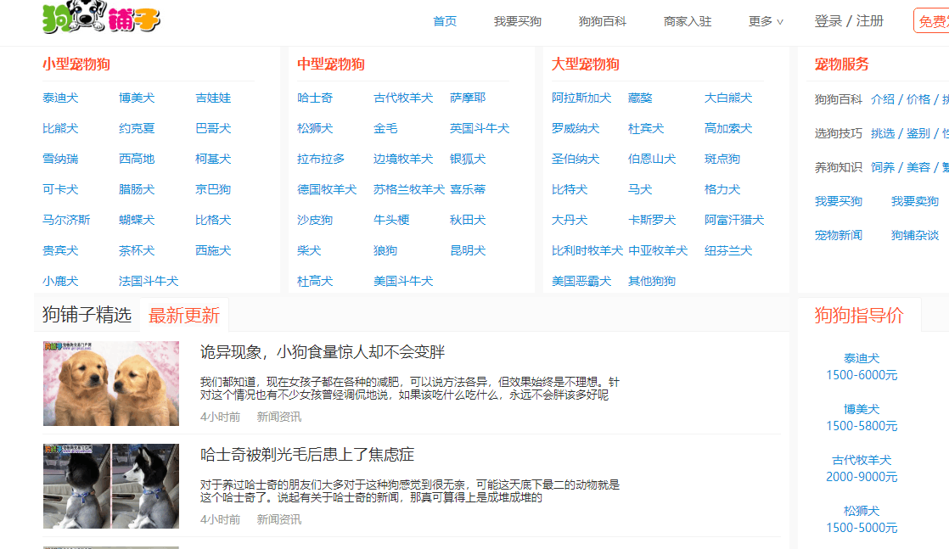Select 金毛 breed link

[385, 128]
